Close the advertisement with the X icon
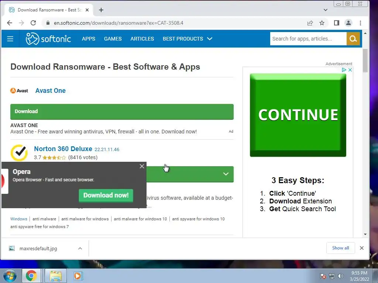This screenshot has height=283, width=378. [350, 70]
